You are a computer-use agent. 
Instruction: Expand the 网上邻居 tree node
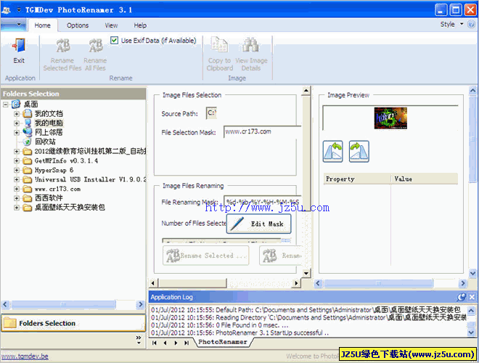[x=17, y=133]
